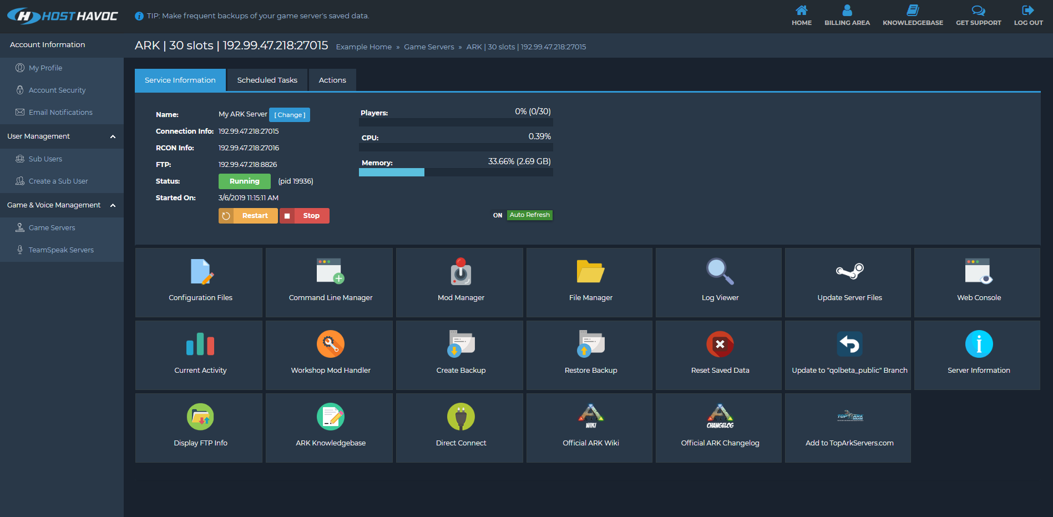Open ARK Knowledgebase tile
The width and height of the screenshot is (1053, 517).
(330, 428)
